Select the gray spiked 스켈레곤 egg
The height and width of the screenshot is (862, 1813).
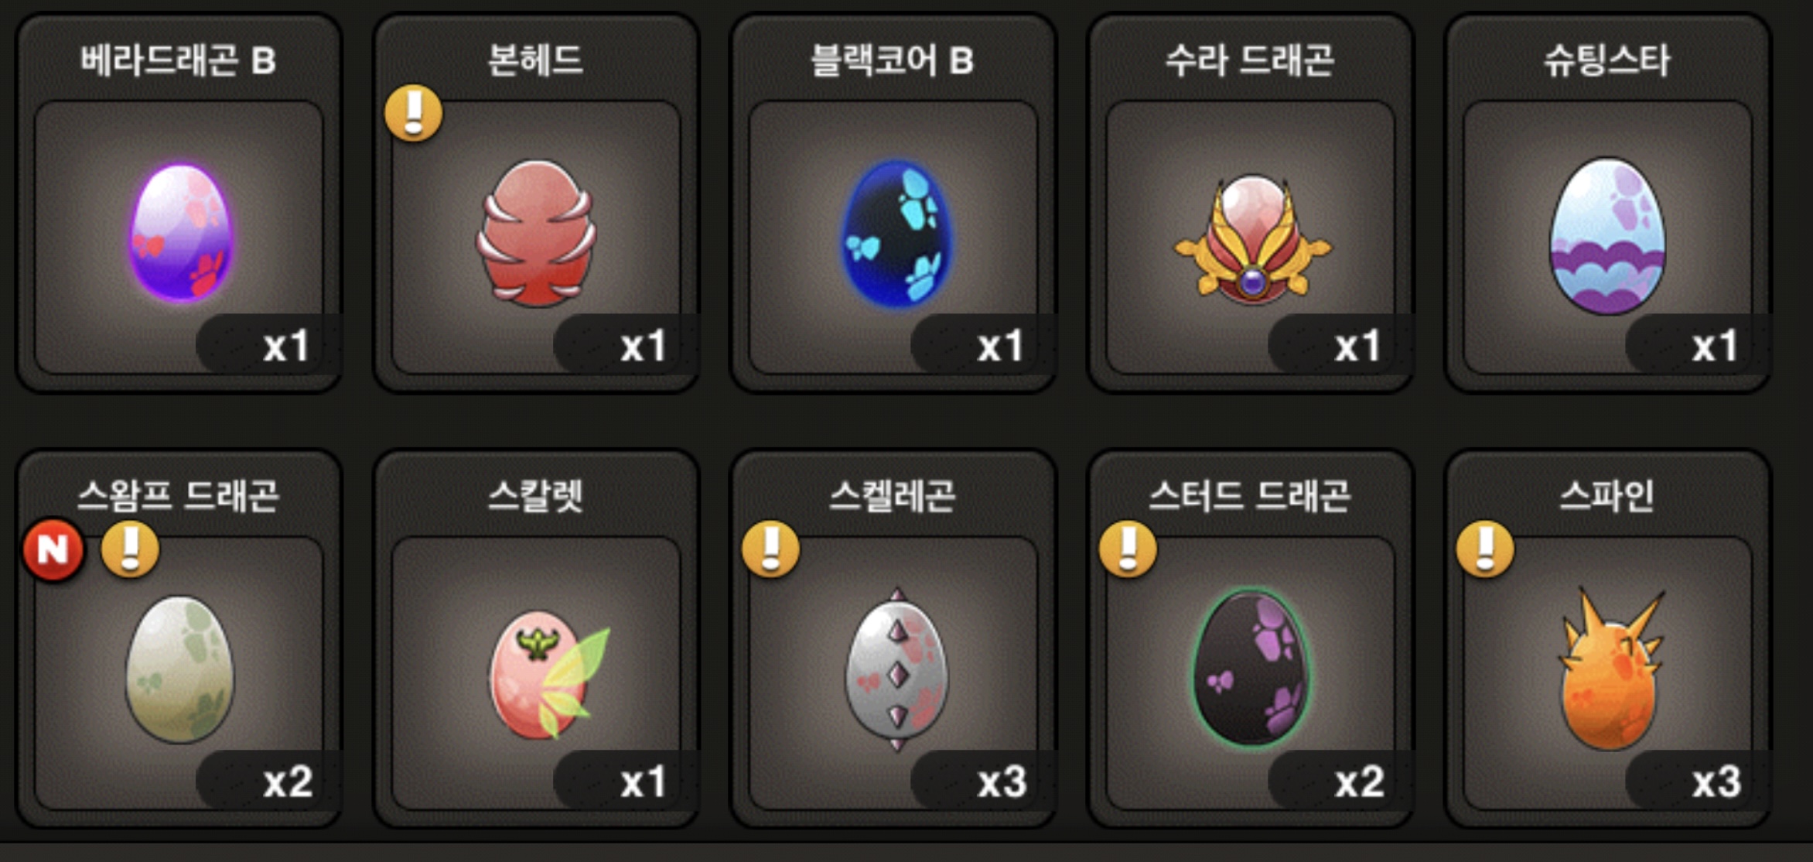click(896, 669)
